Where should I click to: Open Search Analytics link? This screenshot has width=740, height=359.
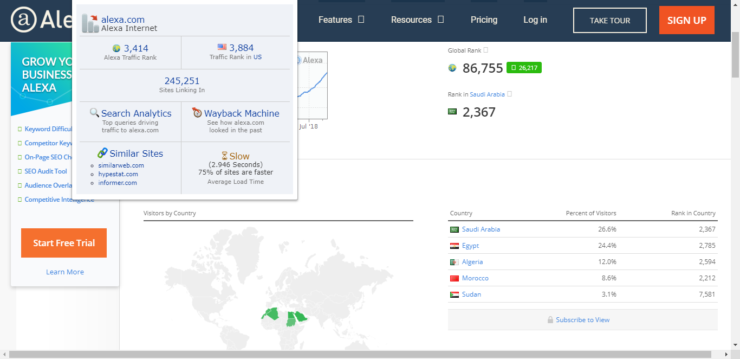pyautogui.click(x=137, y=113)
